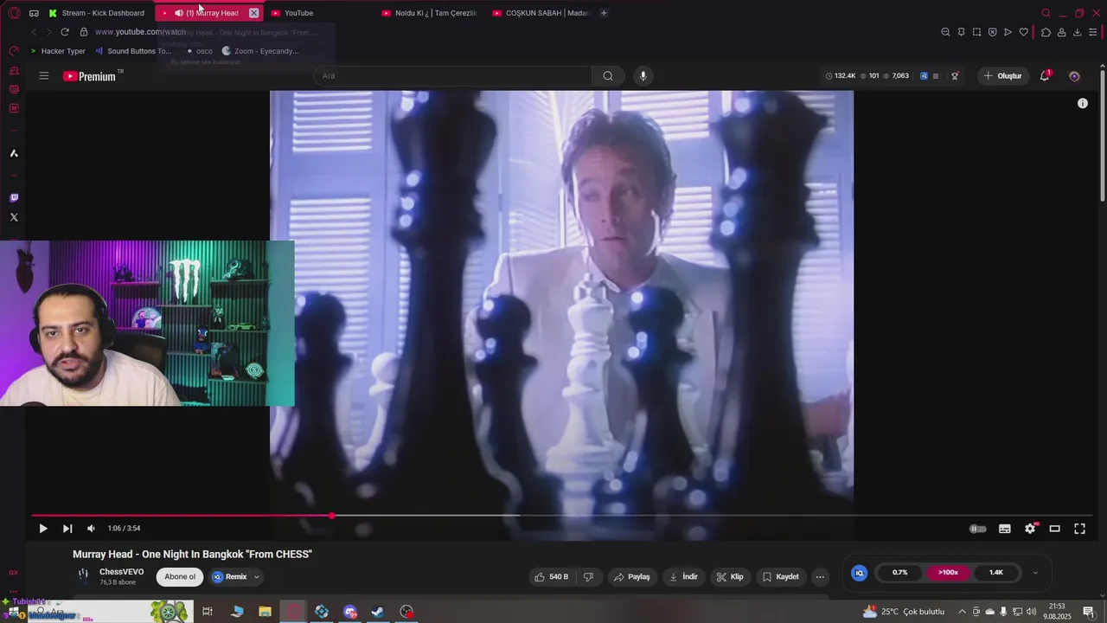Click the trophy icon in stats bar
The image size is (1107, 623).
click(955, 76)
